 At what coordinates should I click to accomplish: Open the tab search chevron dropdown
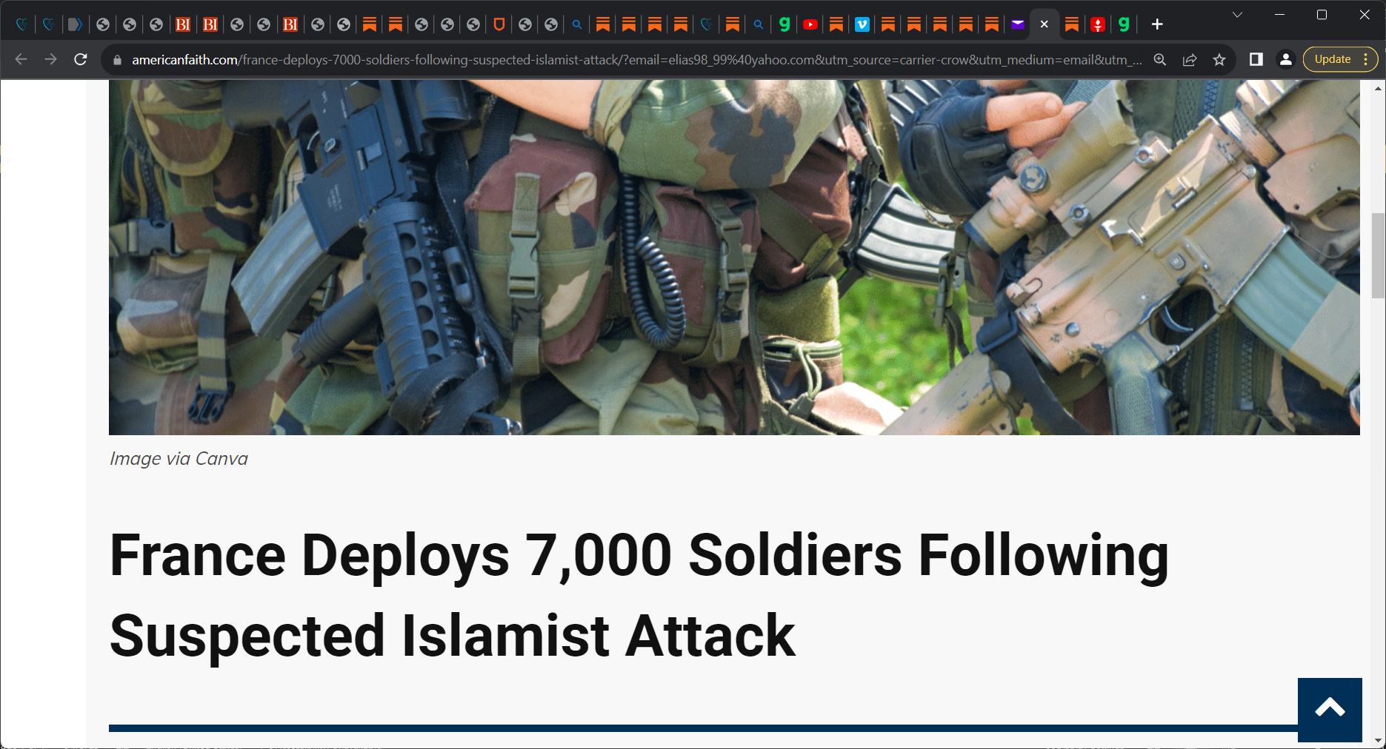1237,15
